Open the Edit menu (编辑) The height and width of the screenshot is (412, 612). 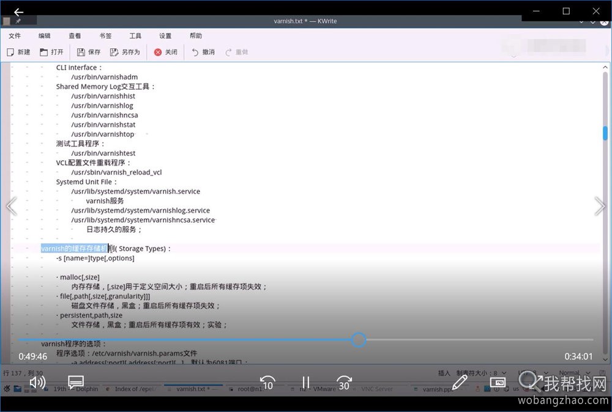44,35
